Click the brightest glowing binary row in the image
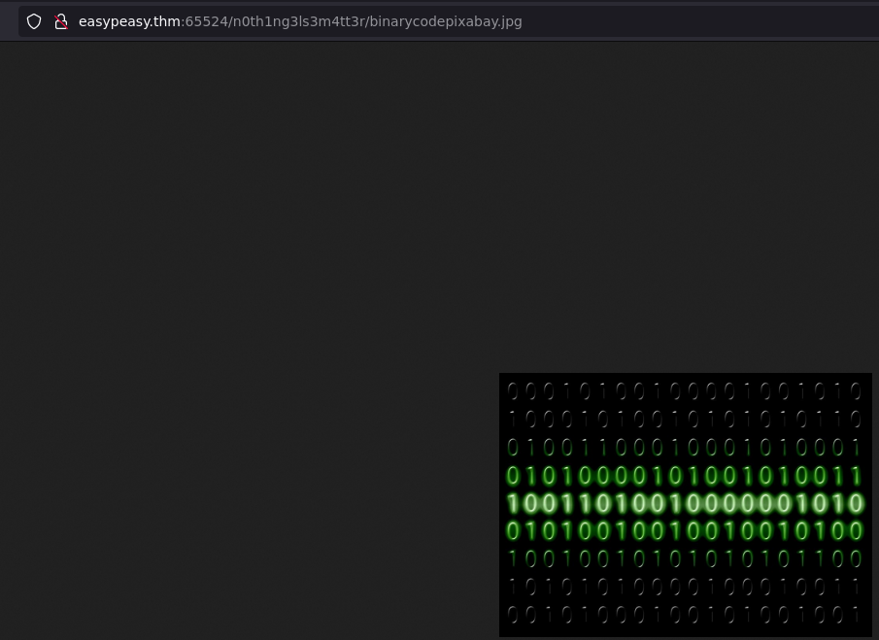This screenshot has width=879, height=640. 685,503
